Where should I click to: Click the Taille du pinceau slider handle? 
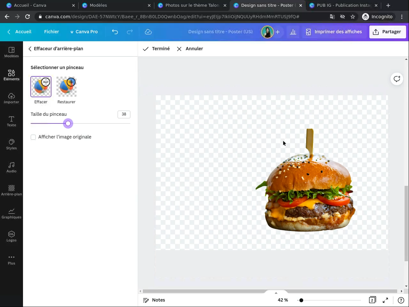[x=68, y=123]
